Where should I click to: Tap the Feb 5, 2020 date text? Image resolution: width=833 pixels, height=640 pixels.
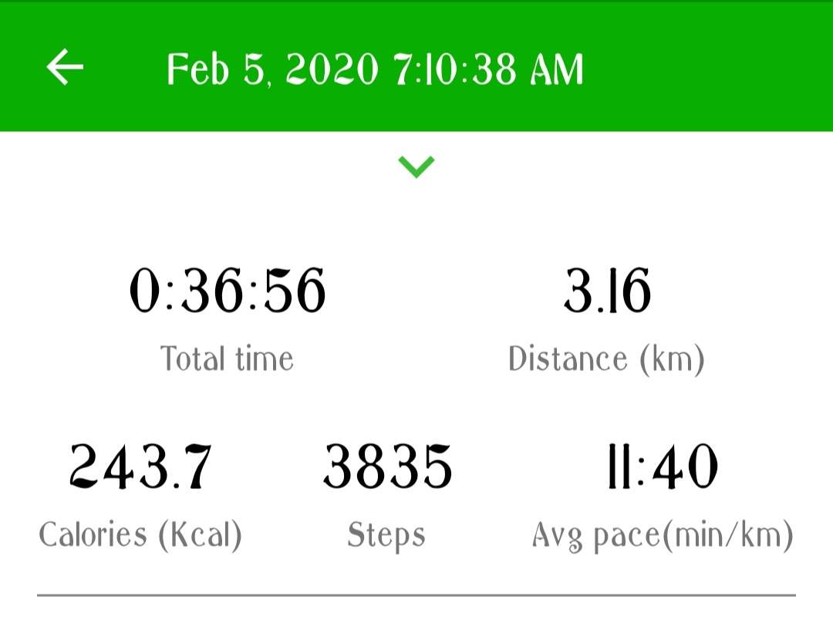272,70
